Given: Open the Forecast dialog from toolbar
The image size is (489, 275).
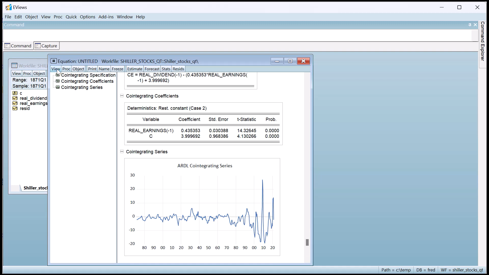Looking at the screenshot, I should pos(152,69).
